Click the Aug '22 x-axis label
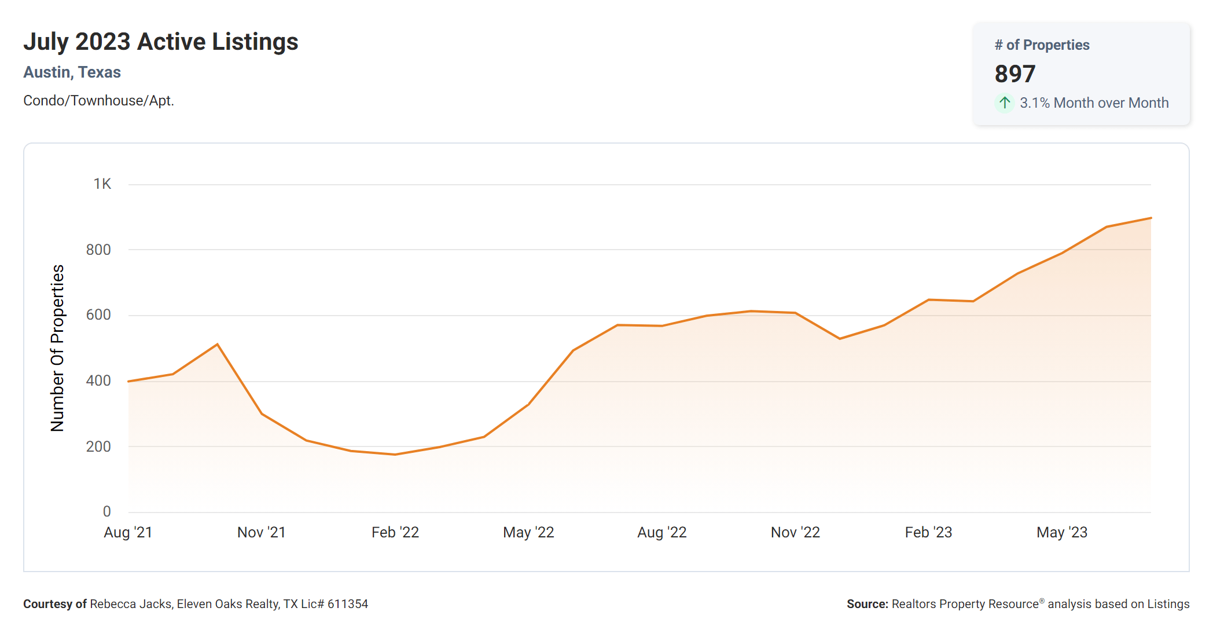Image resolution: width=1213 pixels, height=637 pixels. (662, 532)
